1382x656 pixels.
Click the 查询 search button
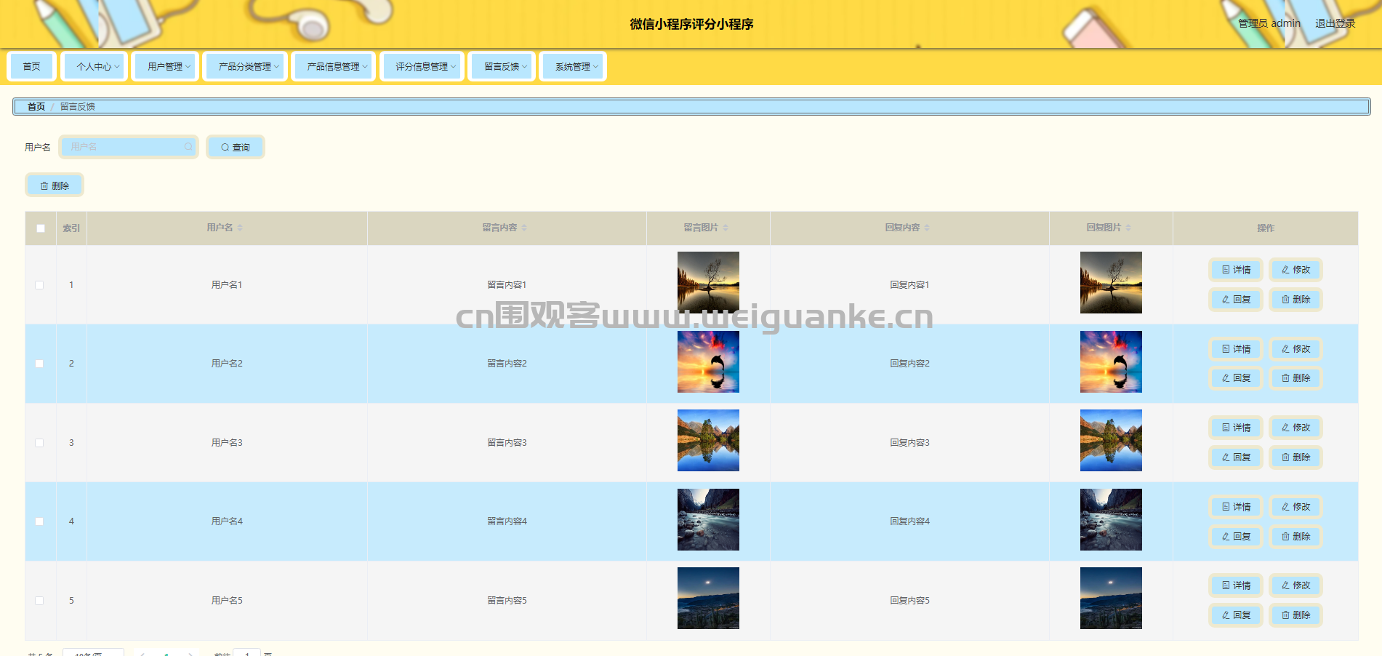[x=235, y=147]
